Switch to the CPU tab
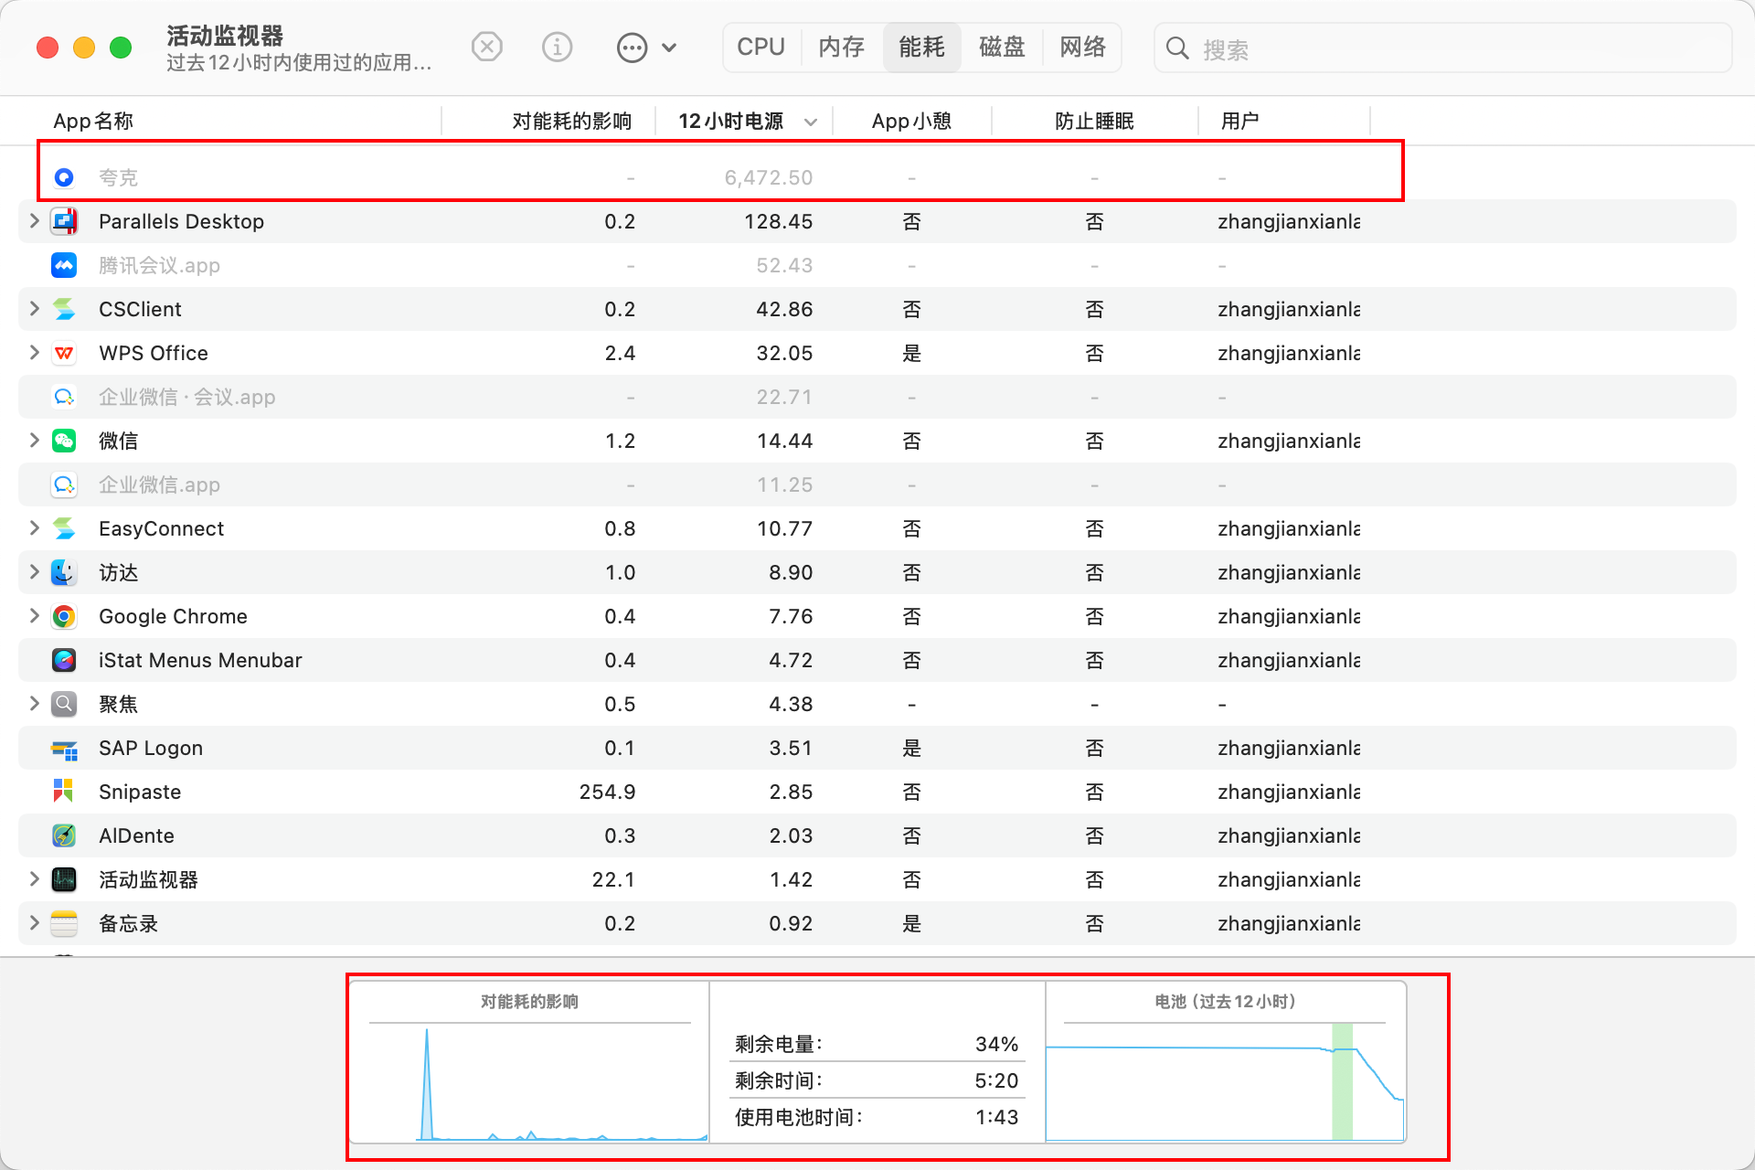 760,47
